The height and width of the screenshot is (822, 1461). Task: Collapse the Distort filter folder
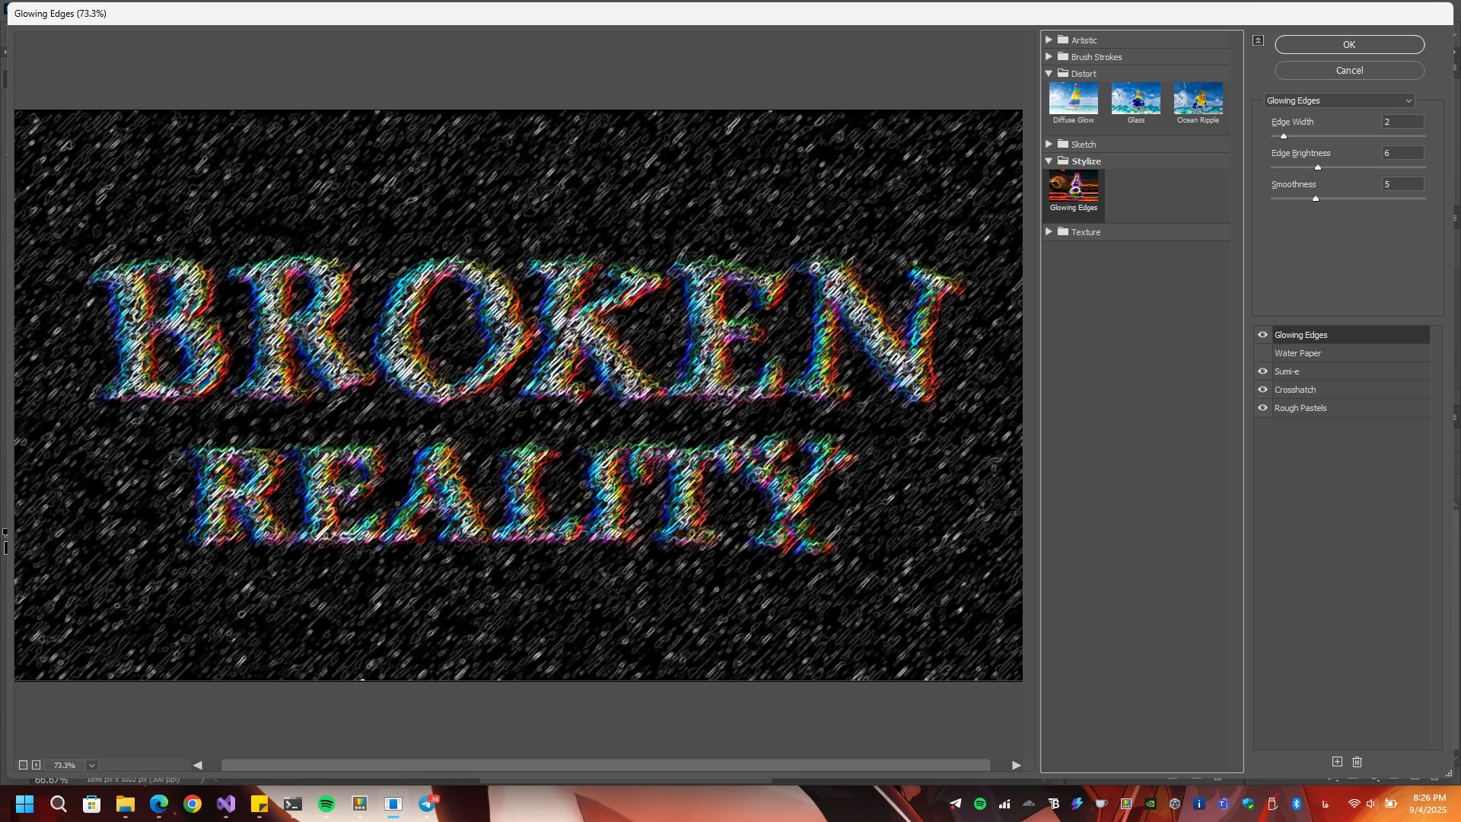coord(1049,74)
